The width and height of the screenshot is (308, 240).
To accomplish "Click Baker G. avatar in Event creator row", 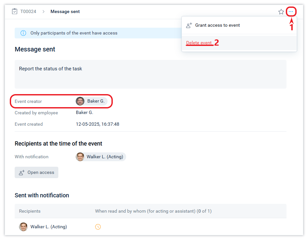I will (80, 101).
